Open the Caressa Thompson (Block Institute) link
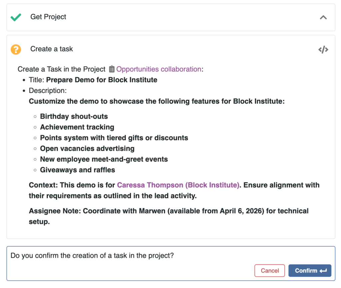 coord(178,185)
